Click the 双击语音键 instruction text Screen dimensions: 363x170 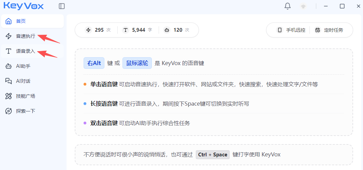(140, 123)
